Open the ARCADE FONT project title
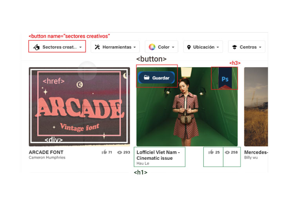 point(46,152)
